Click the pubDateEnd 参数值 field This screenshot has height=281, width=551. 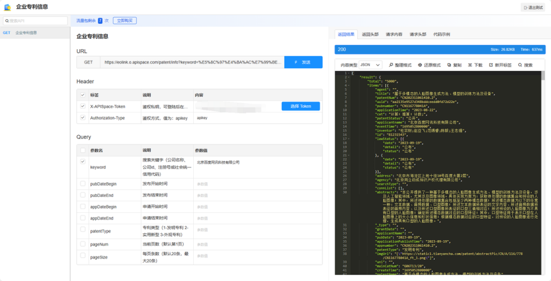tap(258, 195)
